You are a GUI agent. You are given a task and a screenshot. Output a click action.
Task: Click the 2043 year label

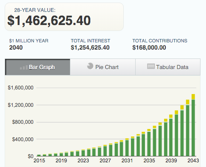(x=193, y=161)
